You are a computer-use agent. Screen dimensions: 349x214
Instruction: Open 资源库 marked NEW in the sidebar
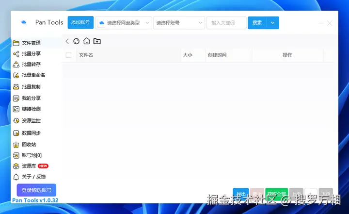31,166
